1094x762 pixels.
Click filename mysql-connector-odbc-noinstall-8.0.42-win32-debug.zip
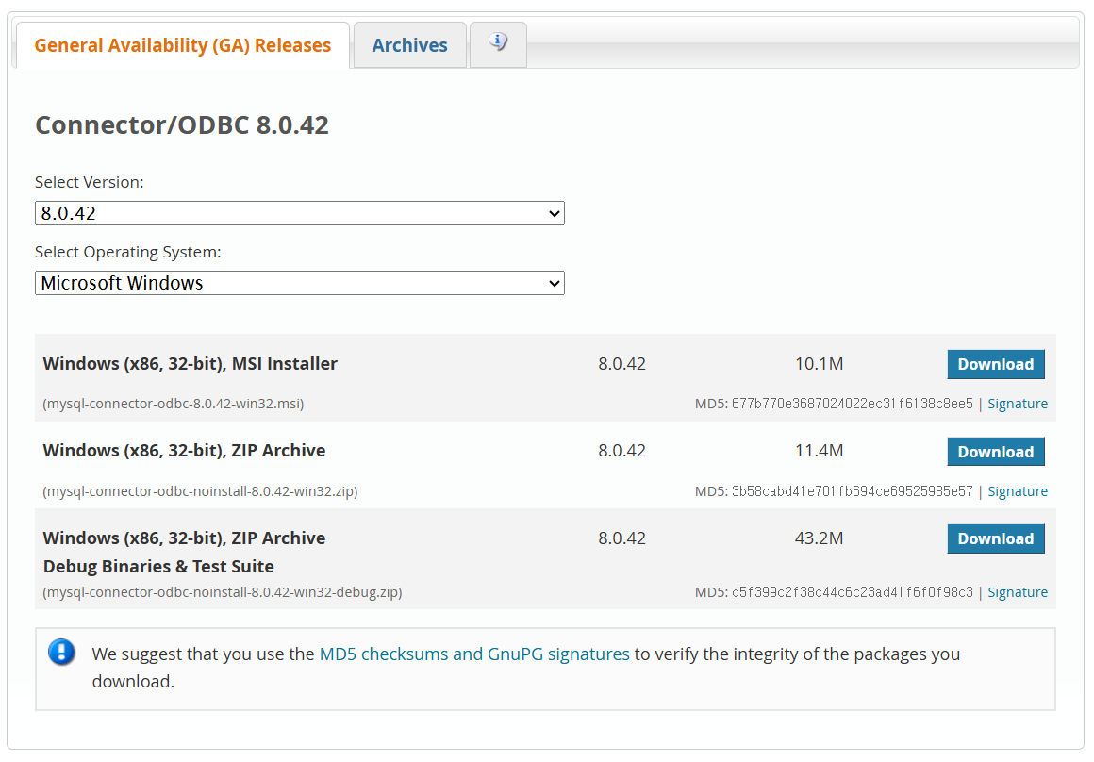point(223,591)
